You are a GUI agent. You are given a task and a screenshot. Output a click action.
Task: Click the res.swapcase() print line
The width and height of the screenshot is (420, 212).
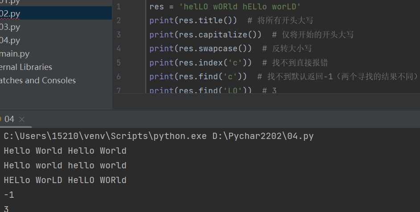200,49
